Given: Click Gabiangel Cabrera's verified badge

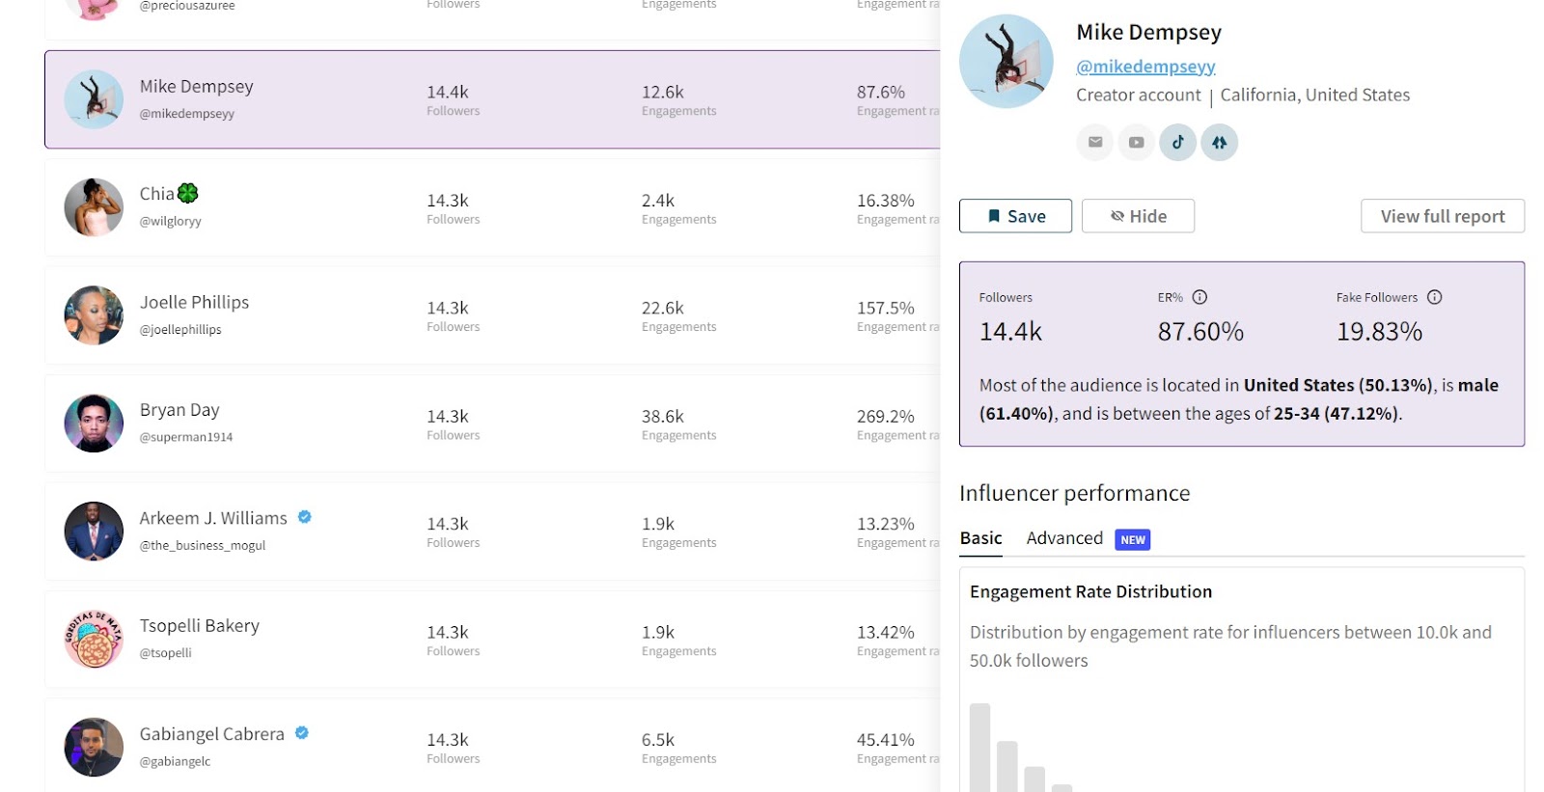Looking at the screenshot, I should [302, 733].
